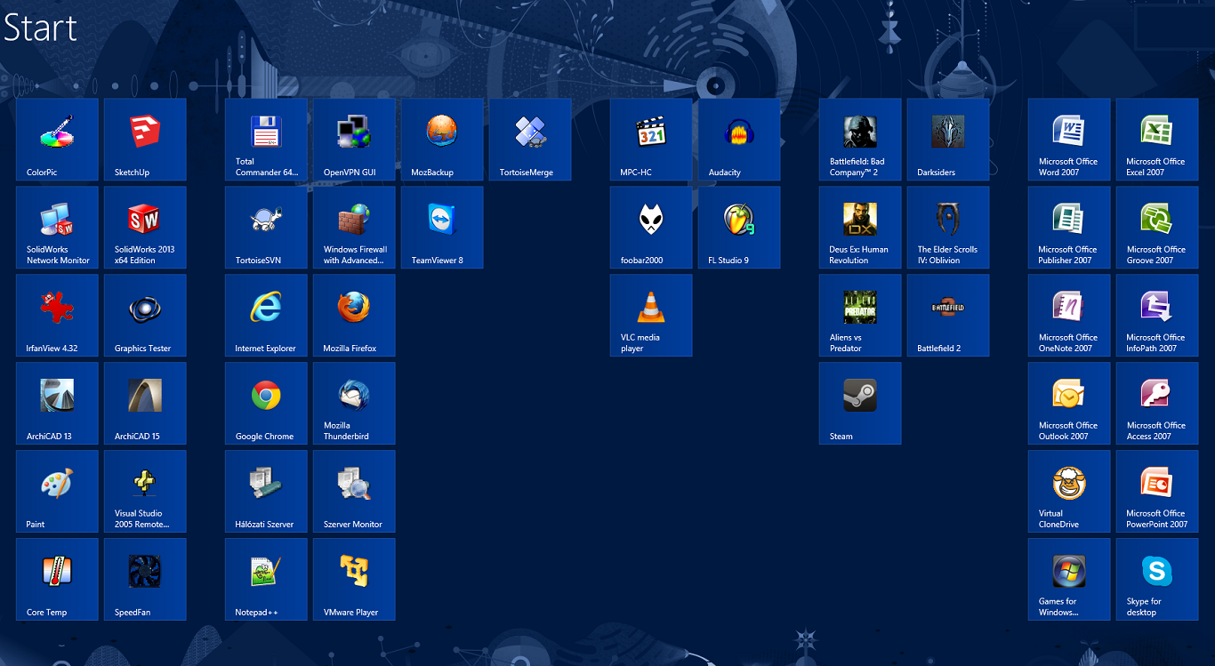Launch VLC media player

(x=651, y=316)
